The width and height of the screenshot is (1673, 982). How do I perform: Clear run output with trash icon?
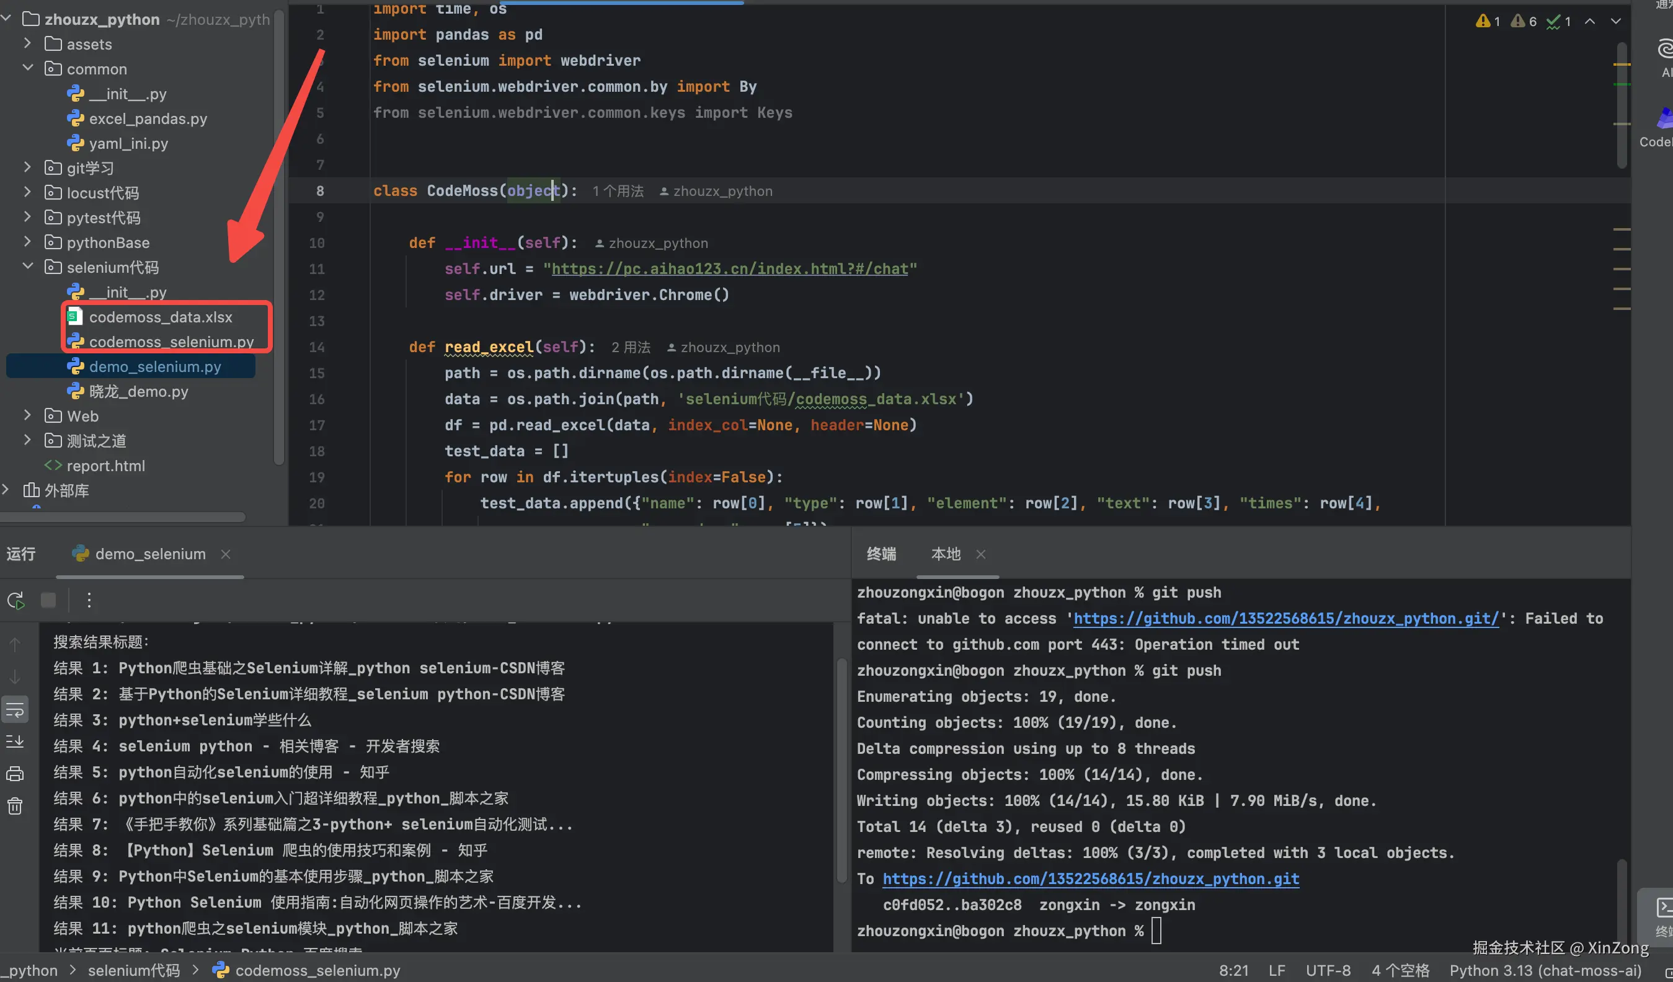pyautogui.click(x=16, y=806)
